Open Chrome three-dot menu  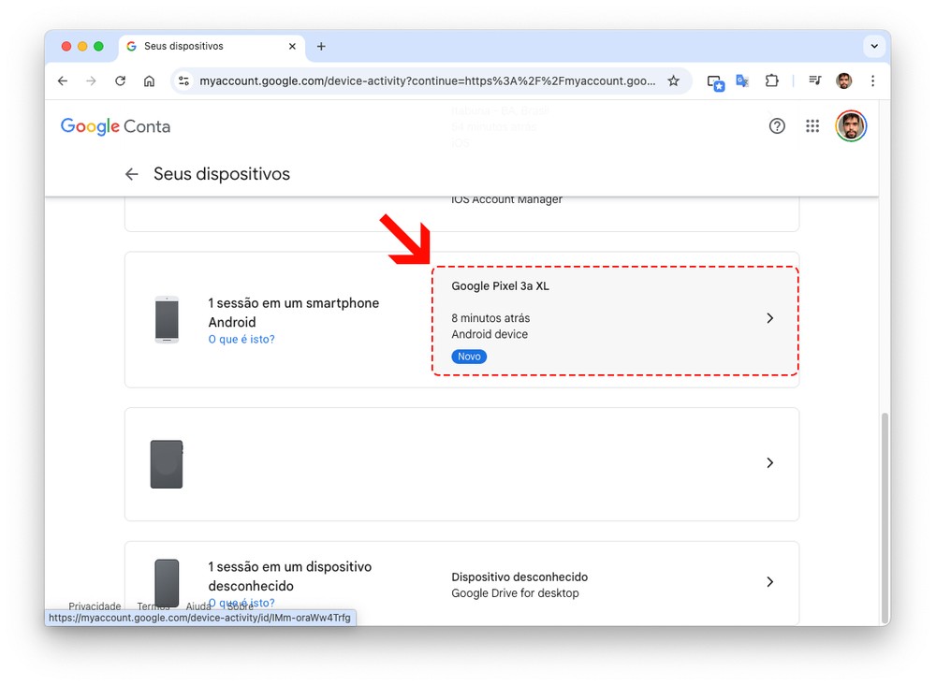coord(872,81)
